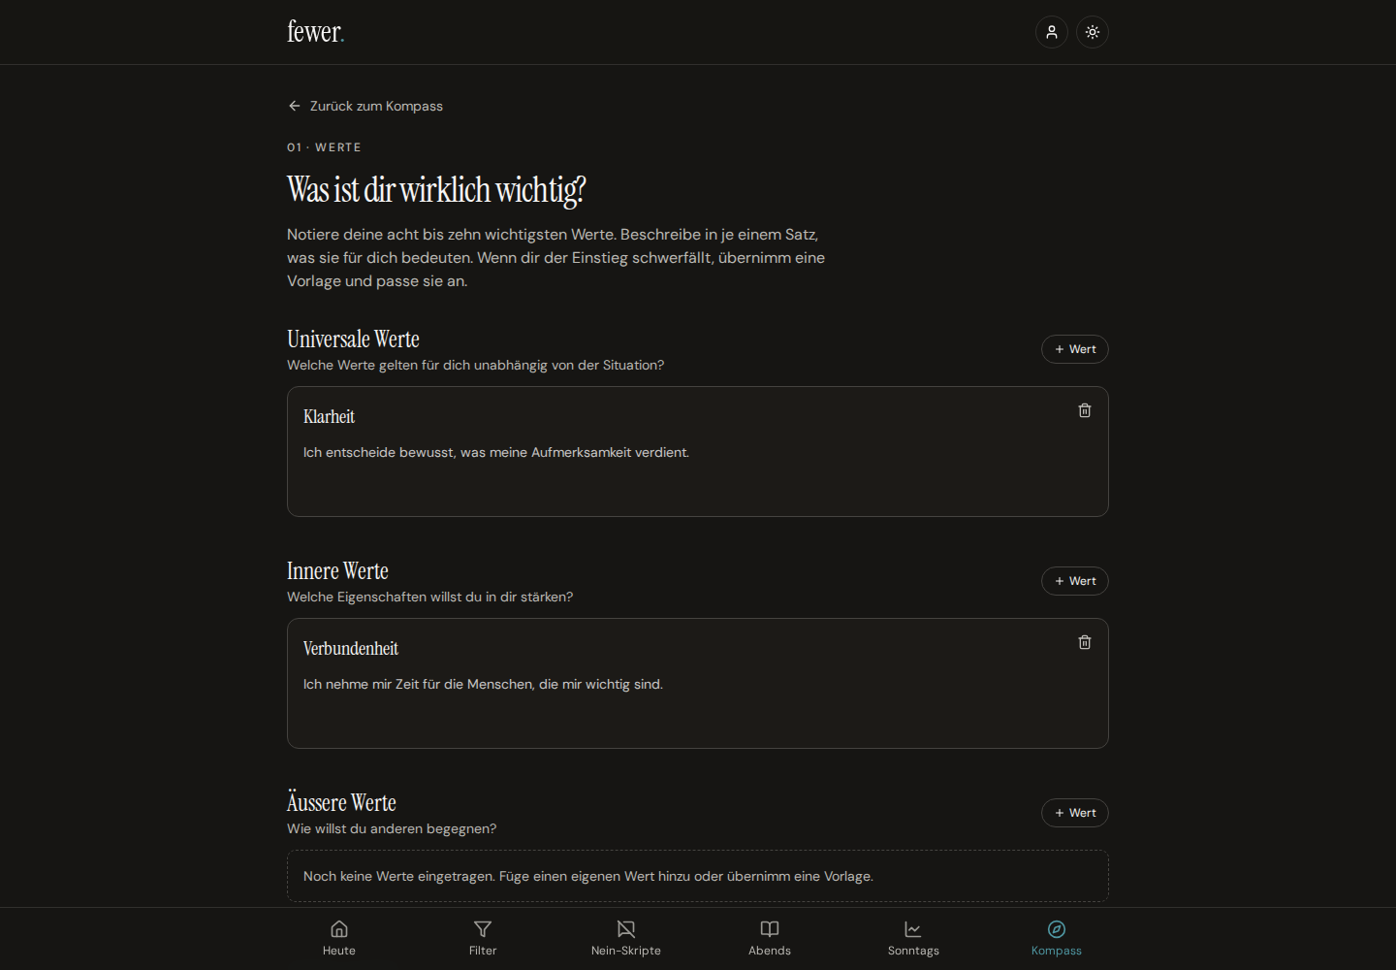Image resolution: width=1396 pixels, height=970 pixels.
Task: Click the fewer. logo
Action: [x=316, y=32]
